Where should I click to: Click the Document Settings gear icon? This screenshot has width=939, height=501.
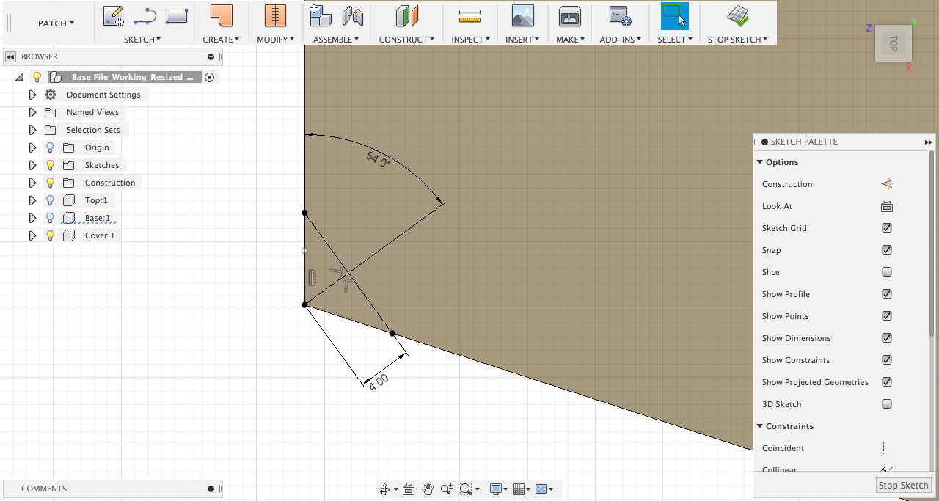click(51, 95)
